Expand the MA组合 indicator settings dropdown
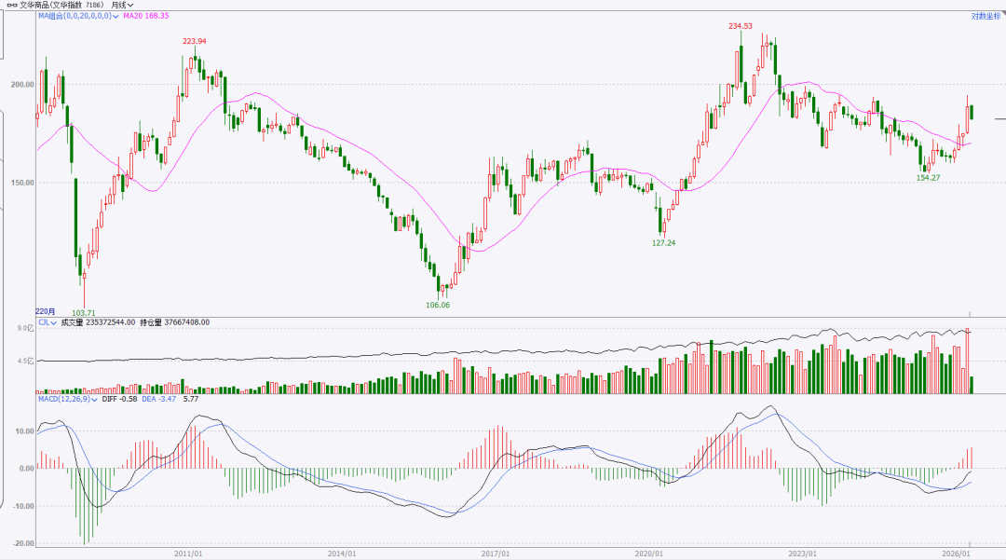The height and width of the screenshot is (560, 1006). 117,17
